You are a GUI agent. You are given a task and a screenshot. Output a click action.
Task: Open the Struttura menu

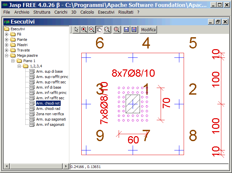point(42,12)
